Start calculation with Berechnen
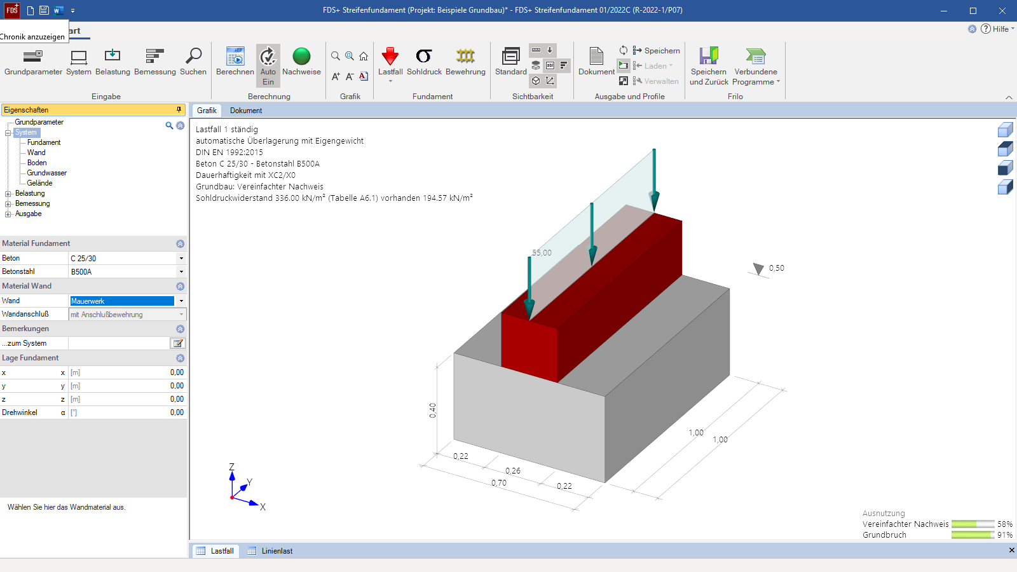Image resolution: width=1017 pixels, height=572 pixels. [x=235, y=62]
